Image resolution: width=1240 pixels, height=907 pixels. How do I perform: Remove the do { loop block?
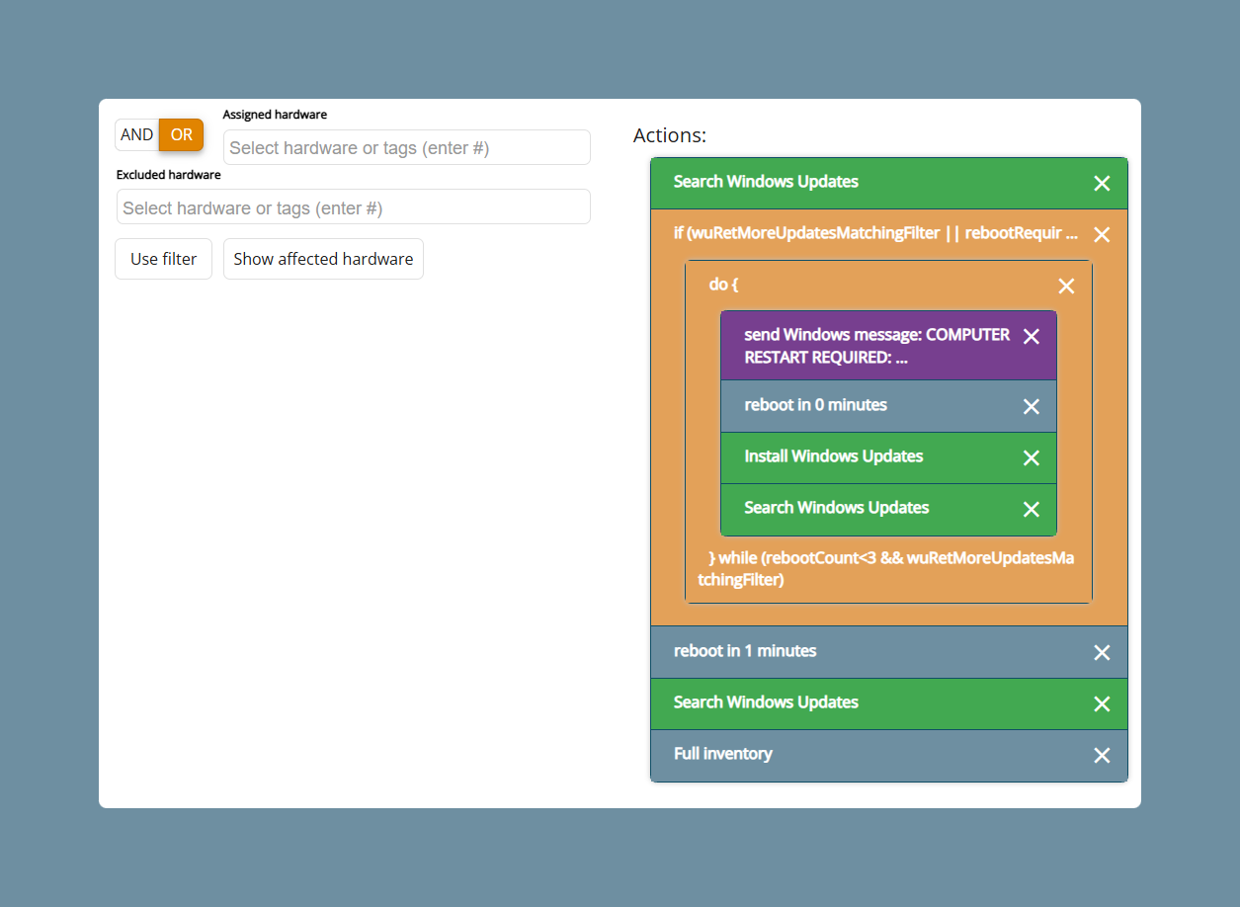[x=1066, y=287]
